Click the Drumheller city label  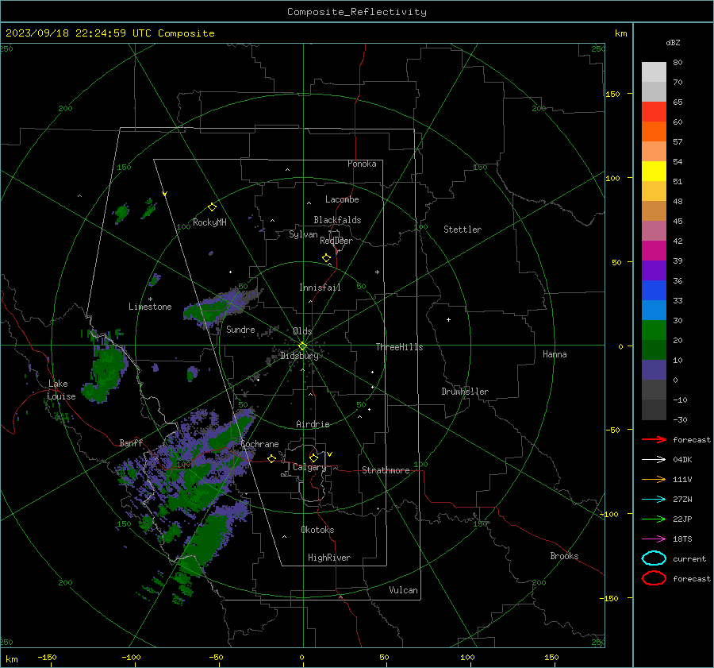click(x=465, y=392)
